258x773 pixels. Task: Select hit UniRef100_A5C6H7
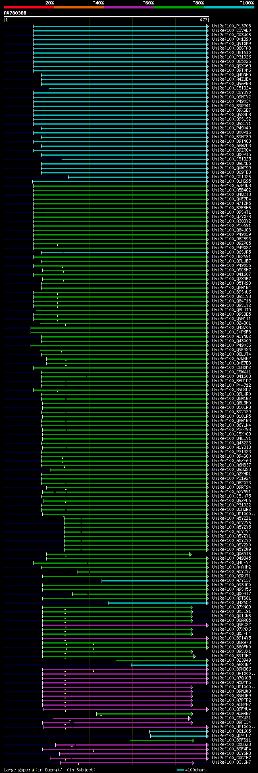coord(231,270)
